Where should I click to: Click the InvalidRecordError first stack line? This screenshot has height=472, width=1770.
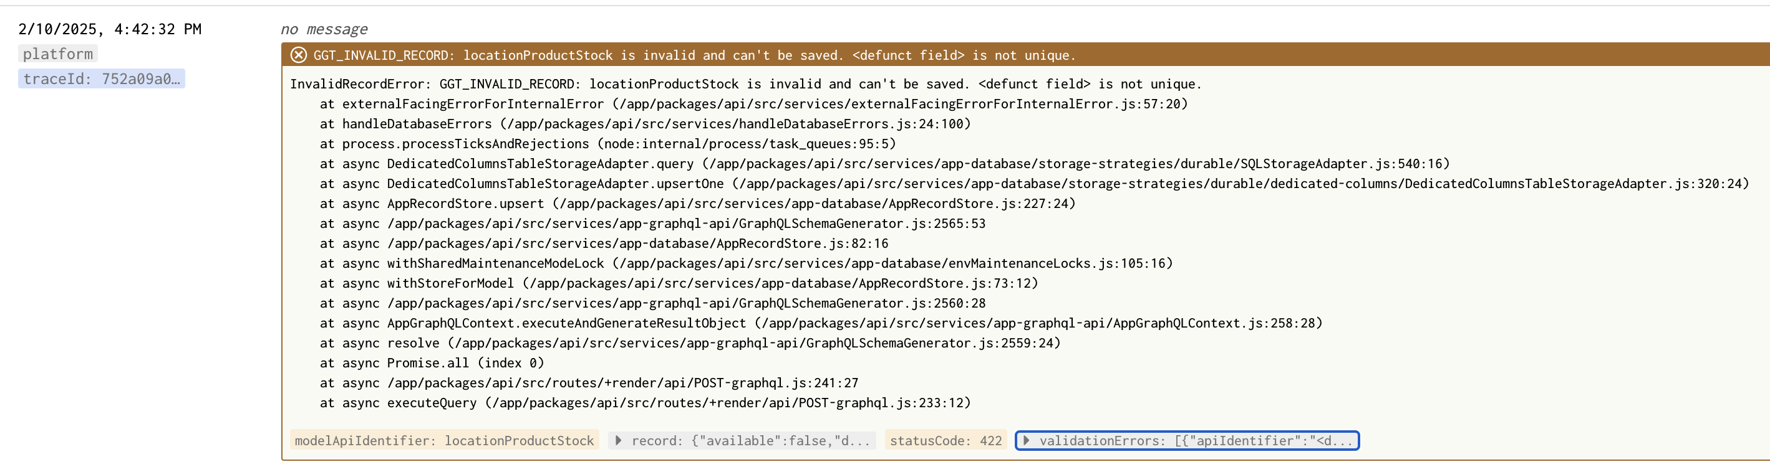click(x=745, y=83)
